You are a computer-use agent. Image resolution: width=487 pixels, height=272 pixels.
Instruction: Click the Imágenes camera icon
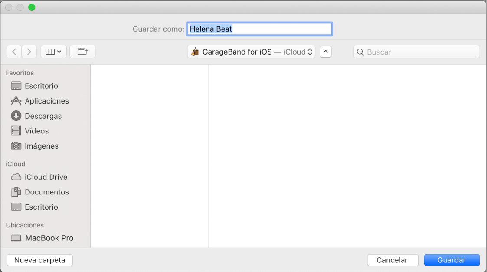coord(16,146)
